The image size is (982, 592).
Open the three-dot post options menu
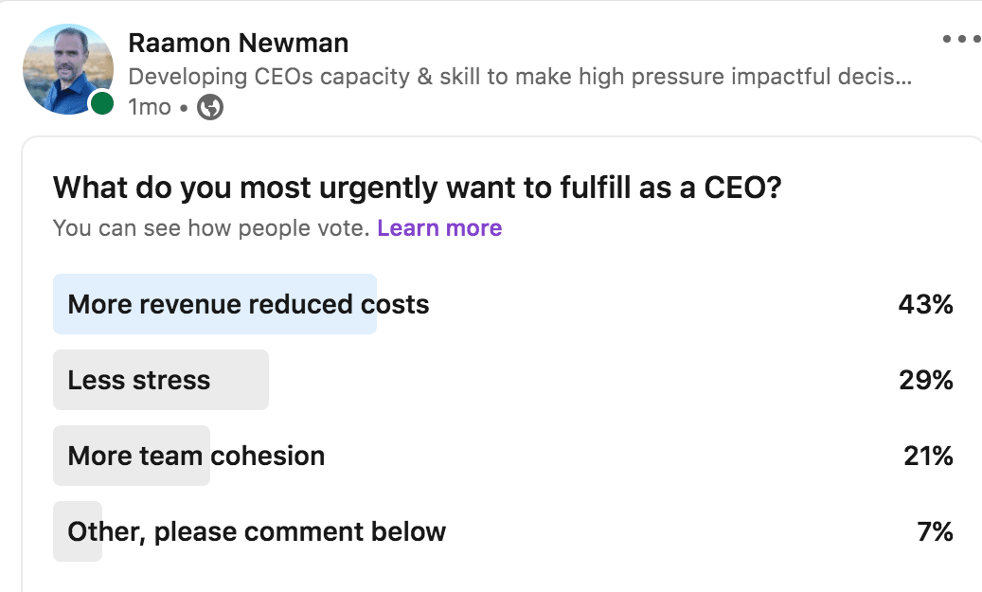pyautogui.click(x=962, y=39)
